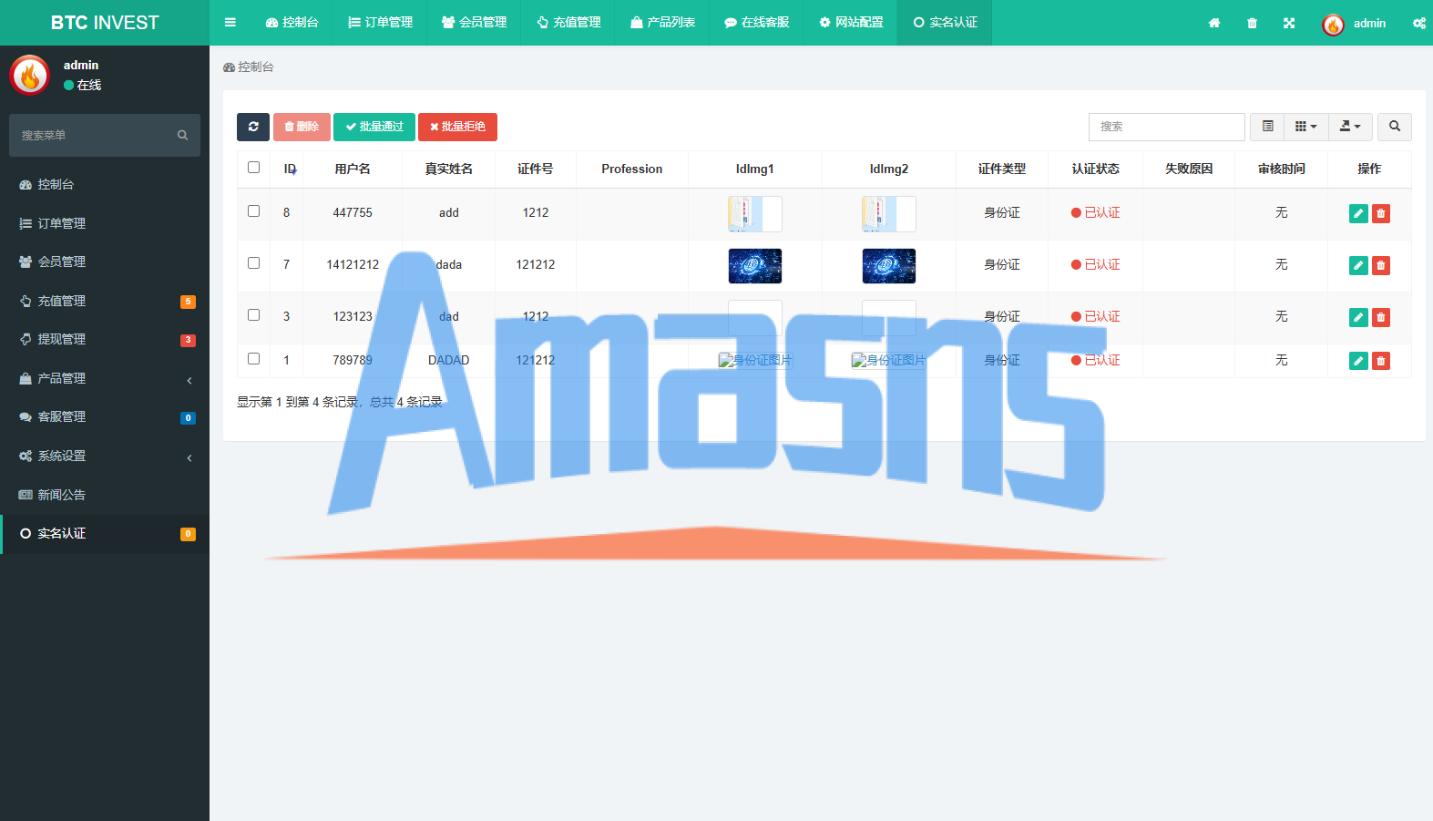
Task: Open 提现管理 in the sidebar
Action: [105, 339]
